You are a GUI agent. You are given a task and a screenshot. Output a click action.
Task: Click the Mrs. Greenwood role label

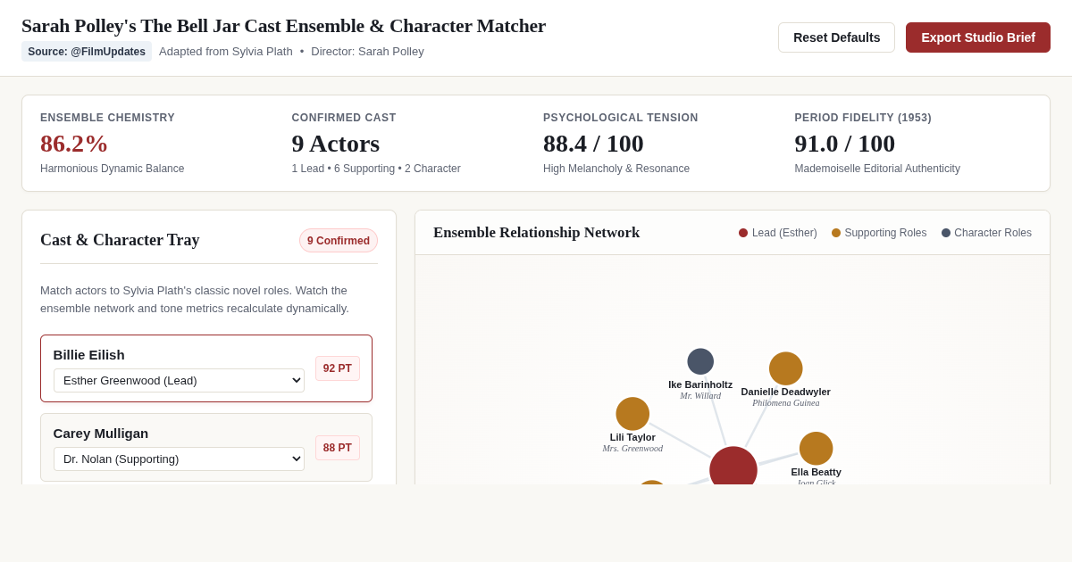(x=632, y=449)
